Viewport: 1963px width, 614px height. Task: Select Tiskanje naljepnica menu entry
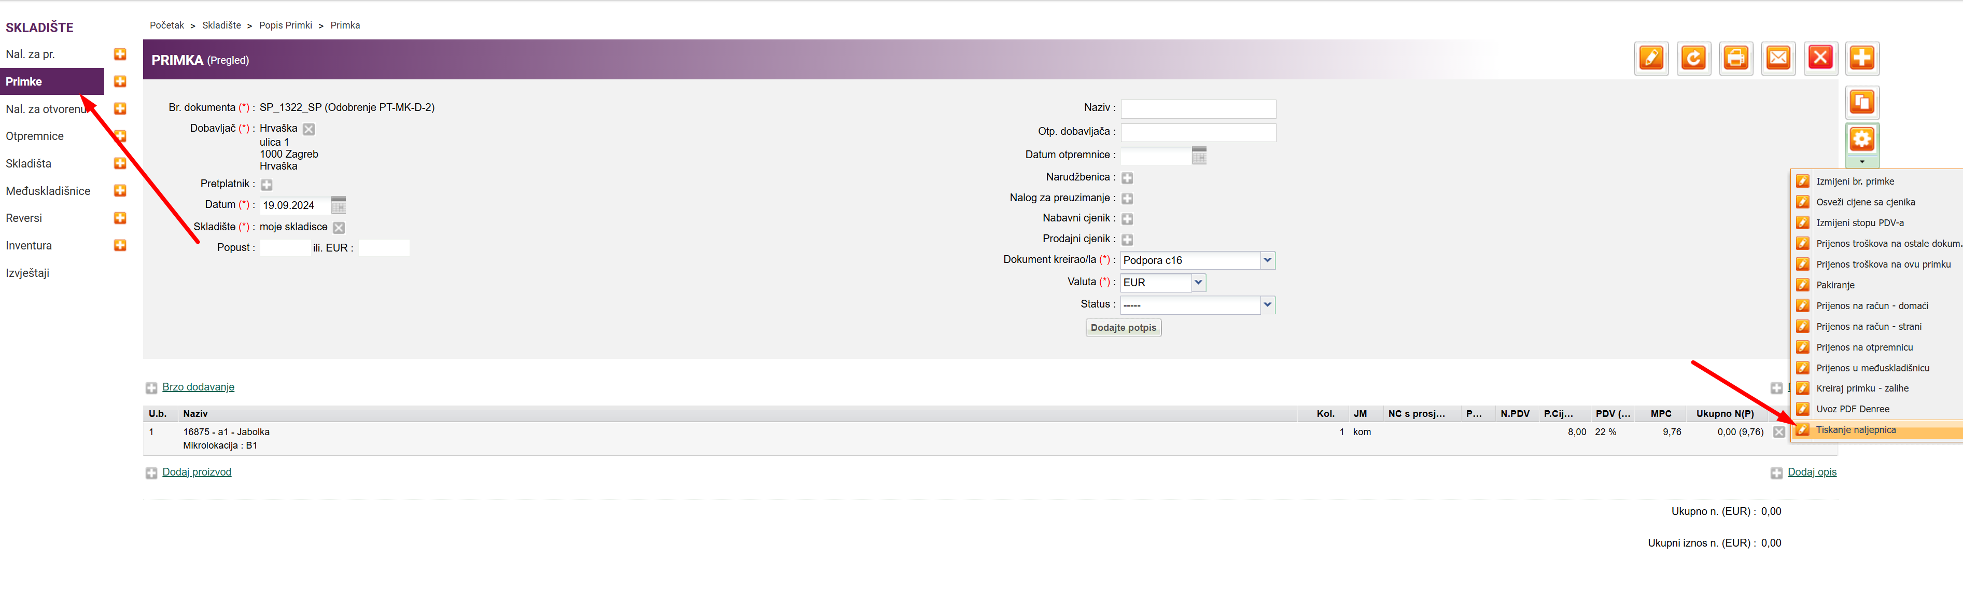click(x=1856, y=430)
